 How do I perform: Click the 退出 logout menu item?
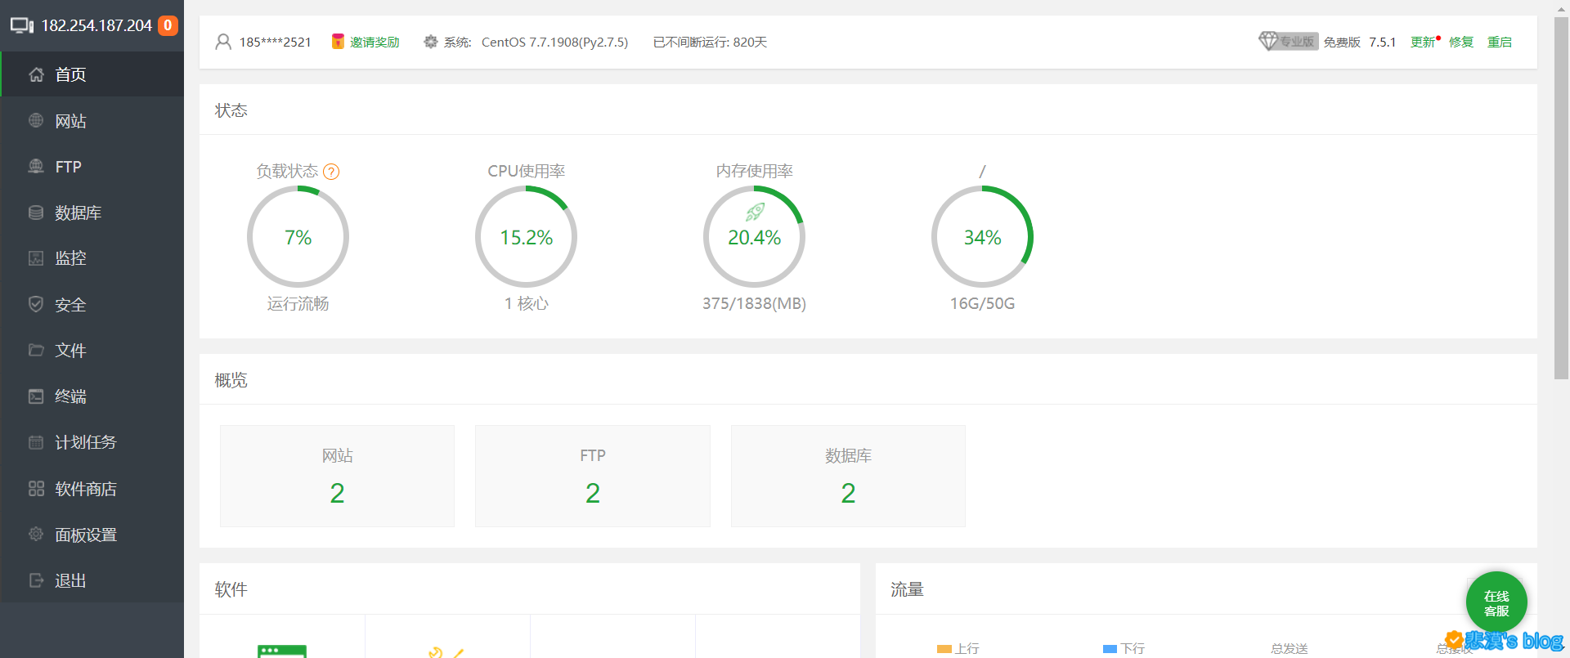pos(92,580)
